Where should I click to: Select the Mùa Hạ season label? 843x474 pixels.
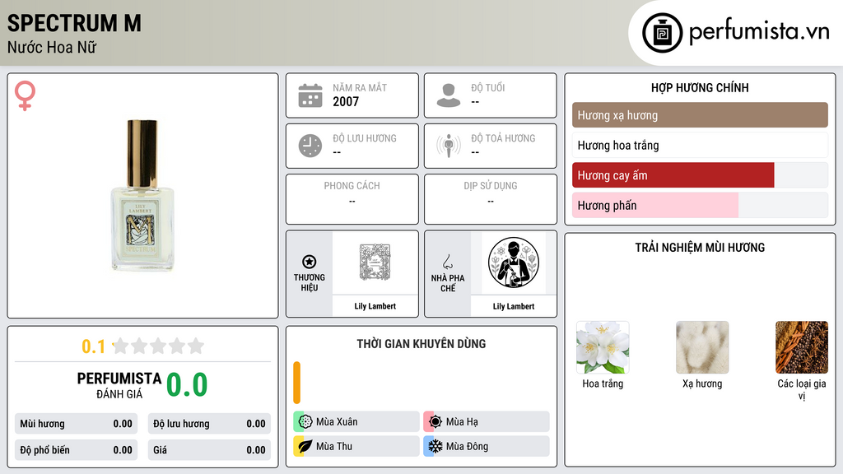(462, 422)
